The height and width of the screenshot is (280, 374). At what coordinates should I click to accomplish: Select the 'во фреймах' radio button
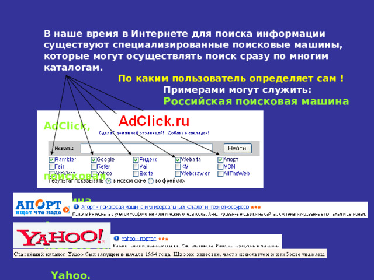[x=151, y=181]
